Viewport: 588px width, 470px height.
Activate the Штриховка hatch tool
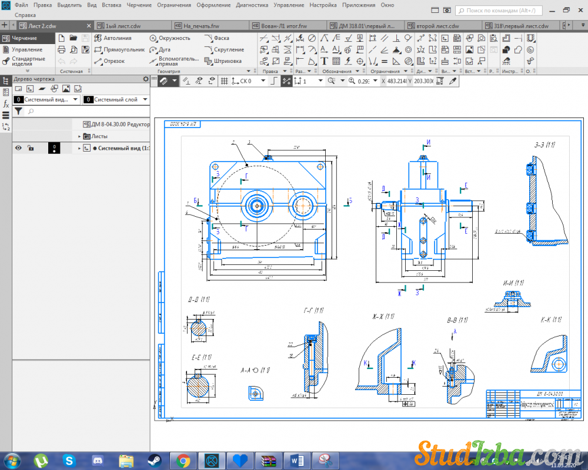coord(223,61)
